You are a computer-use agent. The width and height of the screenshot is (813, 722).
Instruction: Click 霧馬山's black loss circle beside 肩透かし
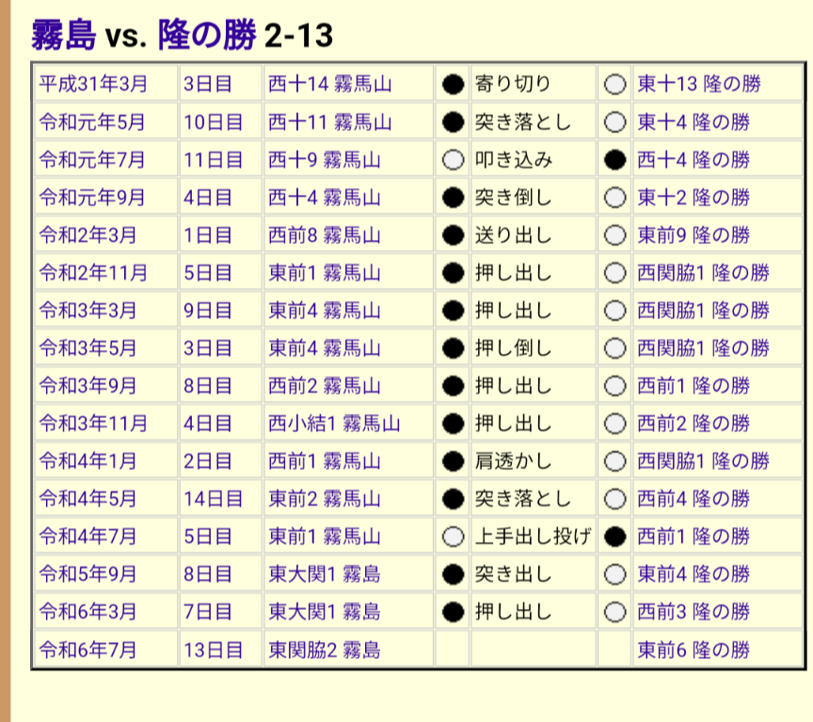coord(453,461)
